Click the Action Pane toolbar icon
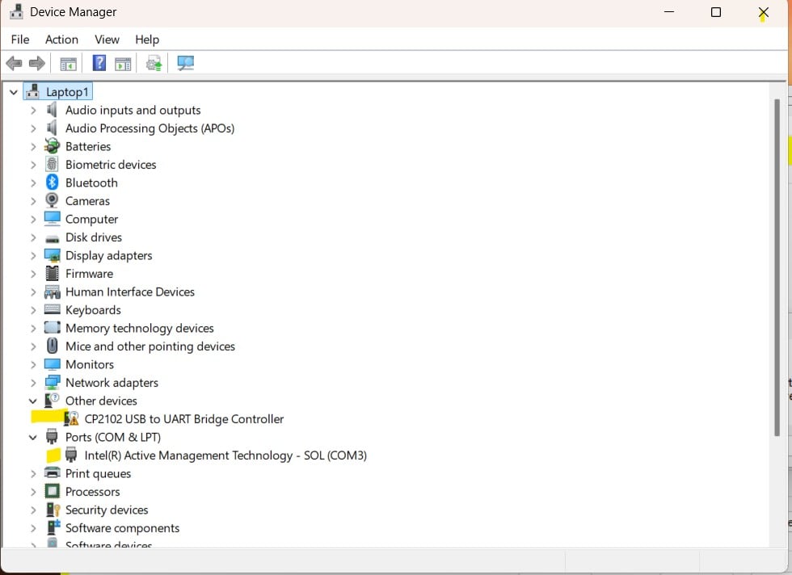792x575 pixels. (123, 64)
